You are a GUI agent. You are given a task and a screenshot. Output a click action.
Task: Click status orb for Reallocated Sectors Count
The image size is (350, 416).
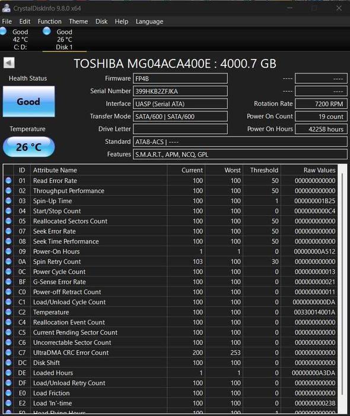8,220
